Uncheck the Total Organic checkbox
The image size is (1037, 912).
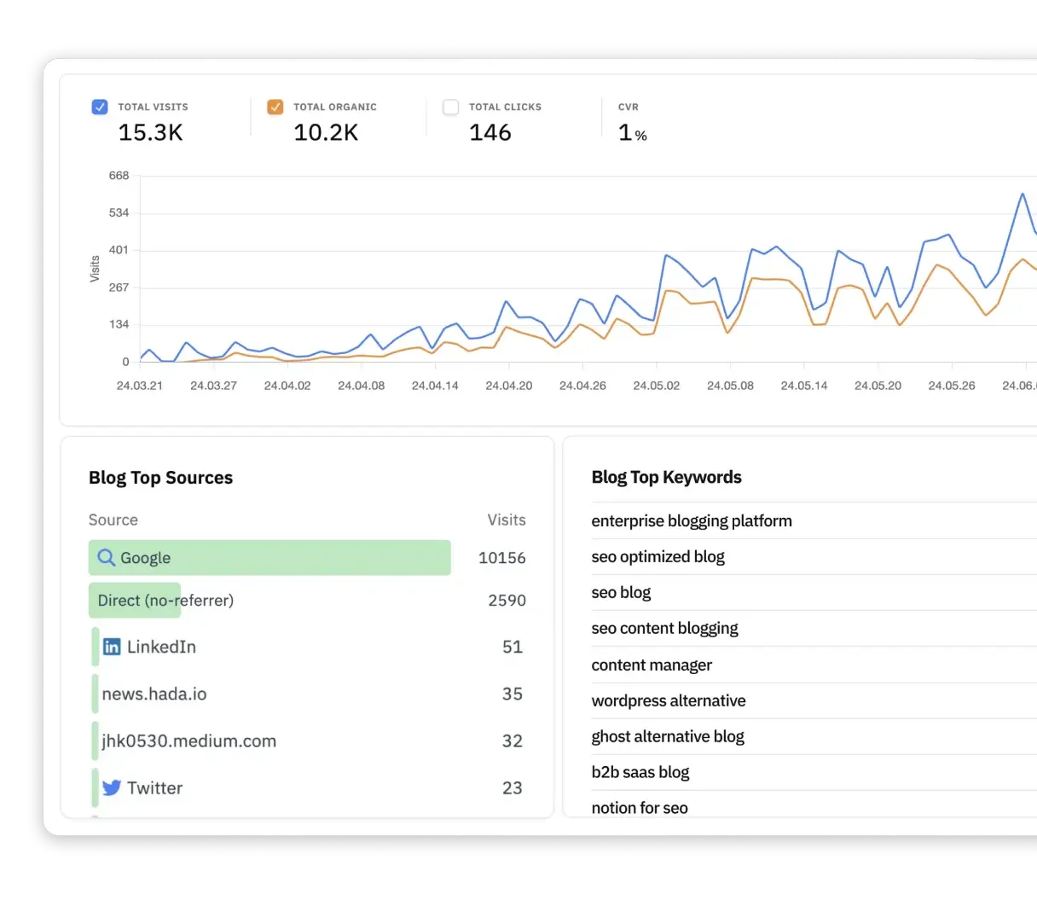tap(275, 107)
